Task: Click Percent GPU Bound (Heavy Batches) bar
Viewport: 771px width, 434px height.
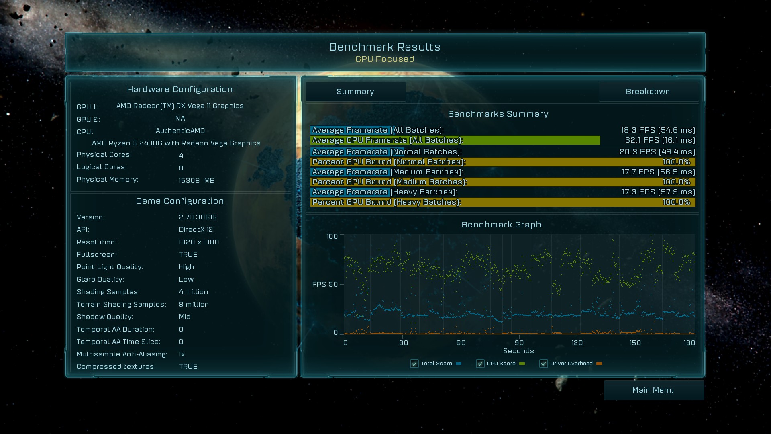Action: [x=502, y=202]
